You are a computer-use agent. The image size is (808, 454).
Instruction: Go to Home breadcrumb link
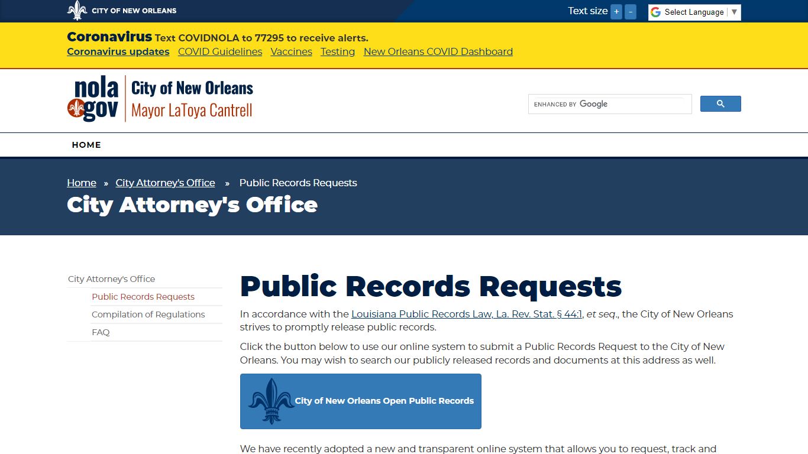click(x=82, y=183)
